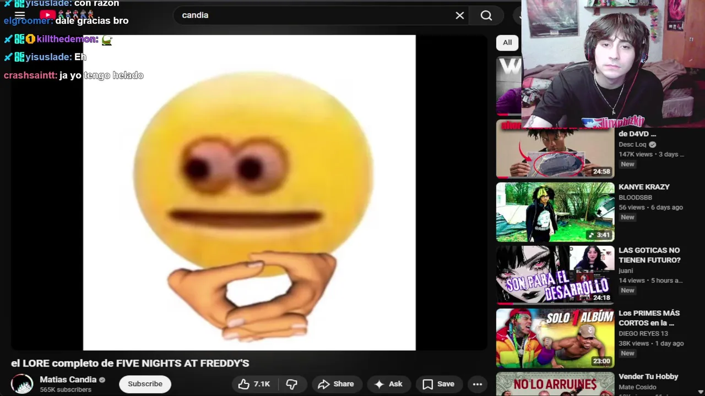This screenshot has width=705, height=396.
Task: Click the Los PRIMES MÁS CORTOS title
Action: [649, 318]
